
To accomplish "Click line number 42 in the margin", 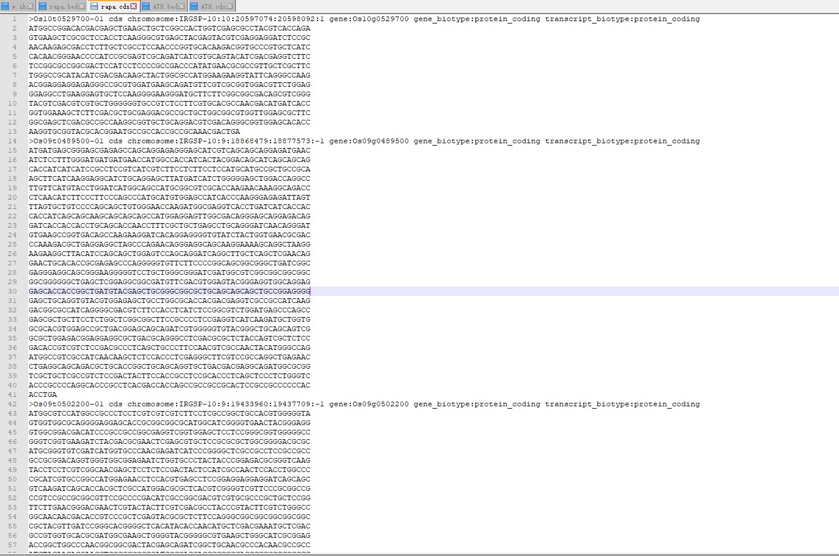I will pyautogui.click(x=12, y=404).
